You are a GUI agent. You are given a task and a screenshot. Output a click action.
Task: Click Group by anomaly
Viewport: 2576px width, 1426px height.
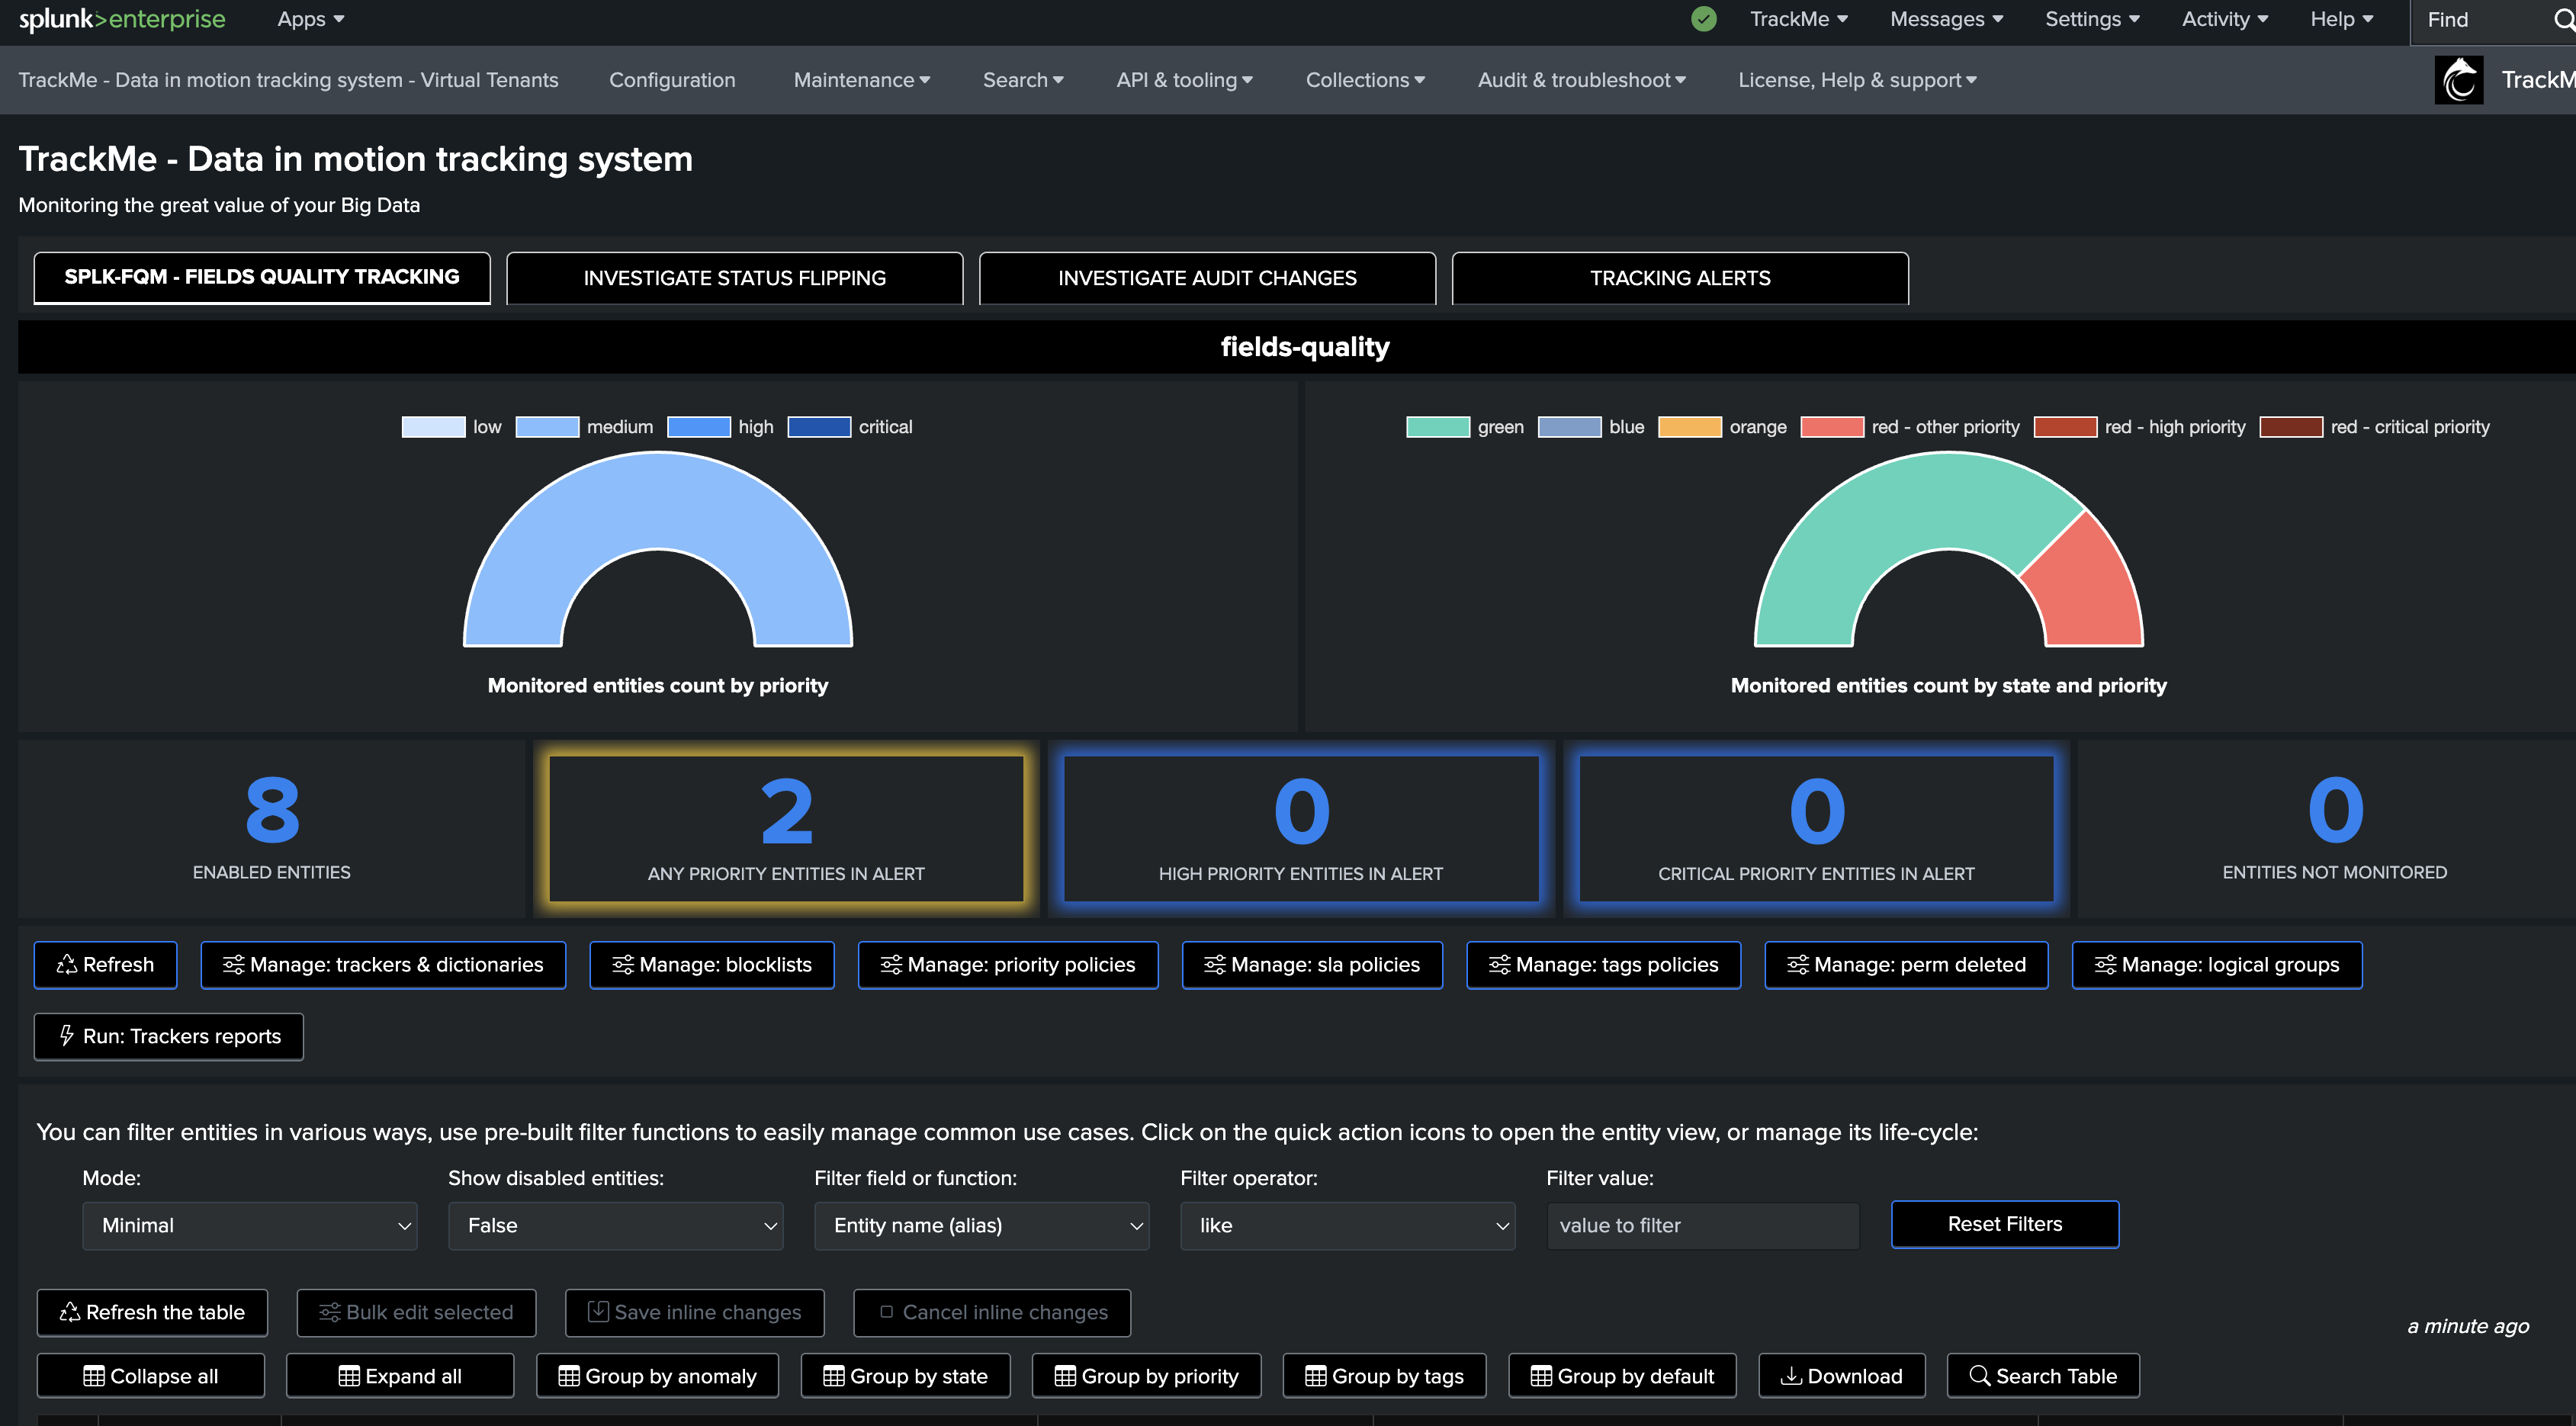(x=658, y=1376)
